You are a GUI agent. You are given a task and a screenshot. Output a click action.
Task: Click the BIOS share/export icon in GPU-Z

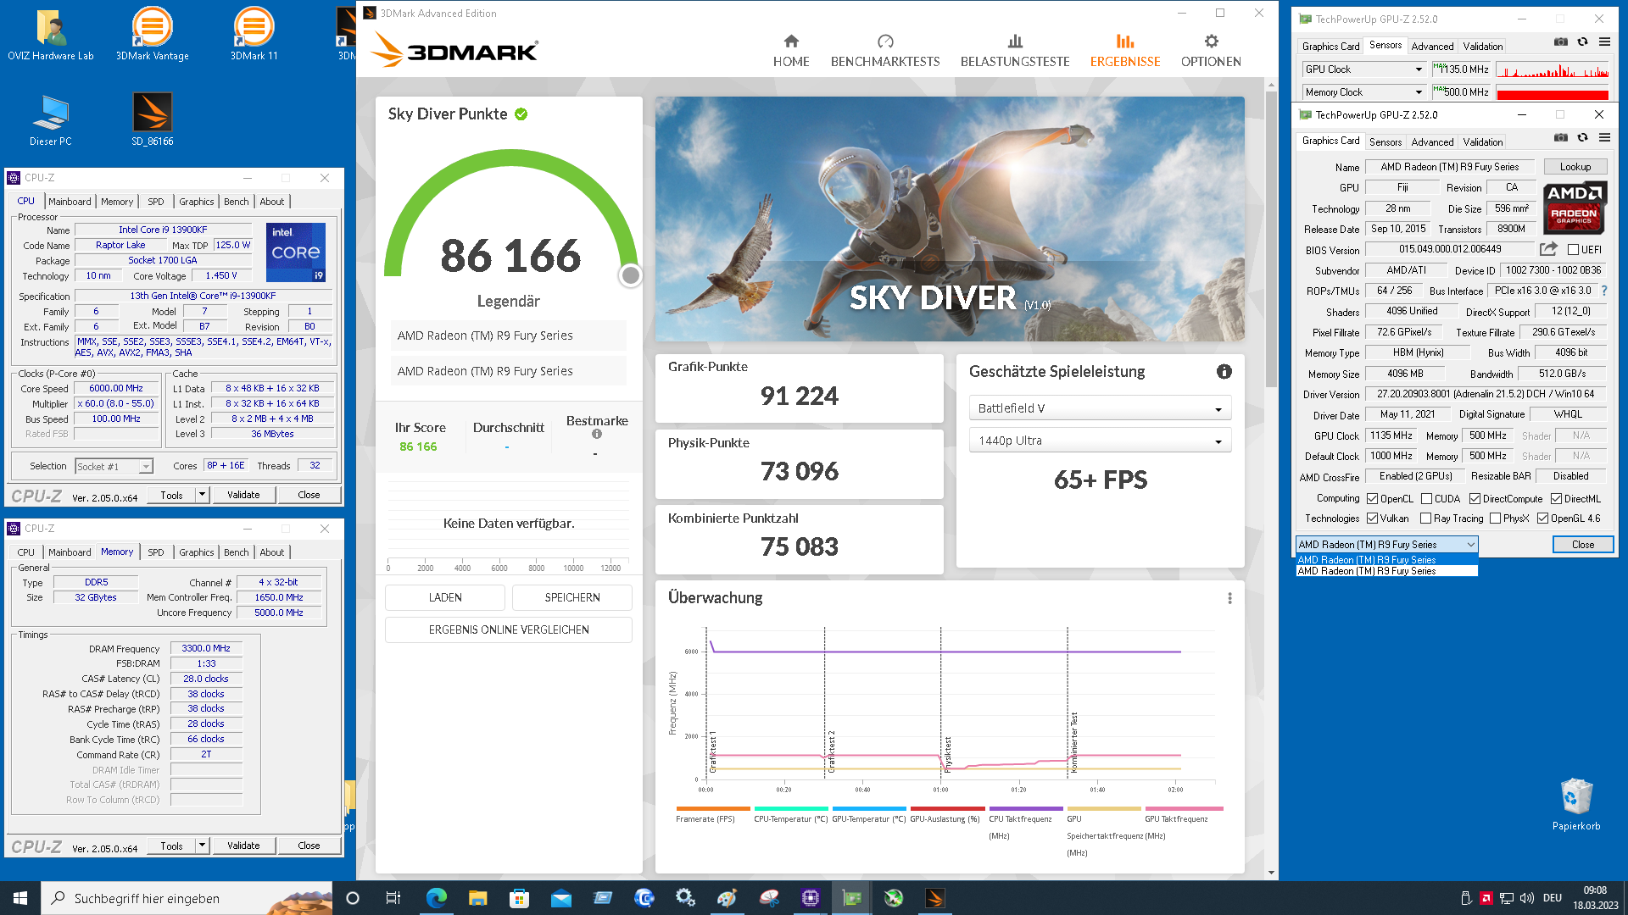pyautogui.click(x=1548, y=249)
